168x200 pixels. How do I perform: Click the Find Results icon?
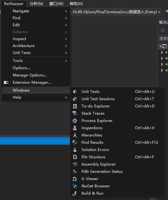click(75, 142)
